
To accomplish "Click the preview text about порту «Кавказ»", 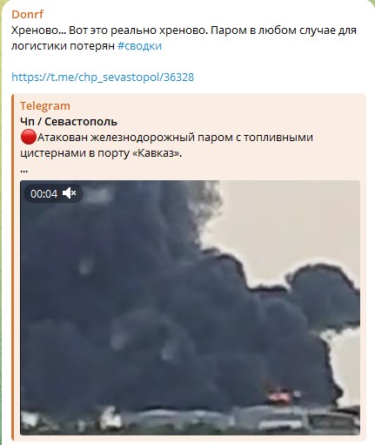I will 101,153.
